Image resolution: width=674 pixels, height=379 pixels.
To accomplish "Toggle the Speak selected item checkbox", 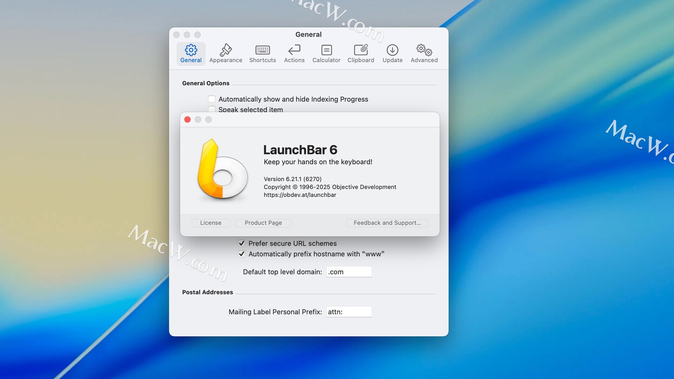I will click(x=212, y=109).
